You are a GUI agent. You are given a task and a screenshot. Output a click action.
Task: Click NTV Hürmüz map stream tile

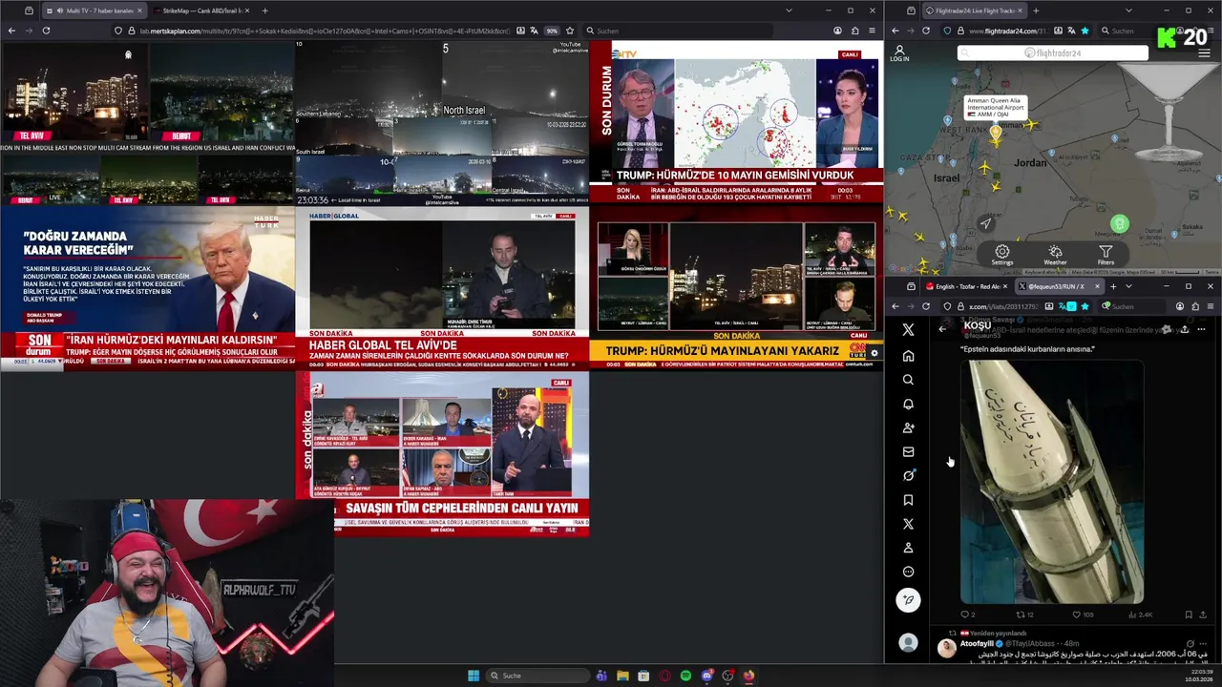point(736,122)
